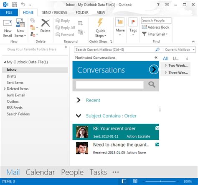
Task: Open the Move menu
Action: tap(120, 27)
